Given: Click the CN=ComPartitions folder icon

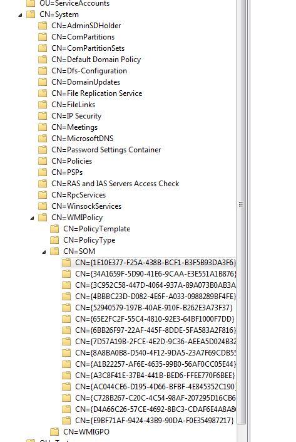Looking at the screenshot, I should 43,37.
